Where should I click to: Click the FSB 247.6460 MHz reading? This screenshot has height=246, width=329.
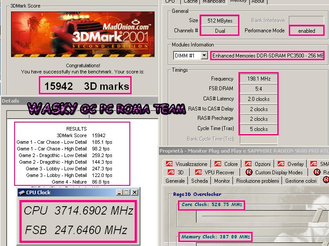click(x=76, y=230)
